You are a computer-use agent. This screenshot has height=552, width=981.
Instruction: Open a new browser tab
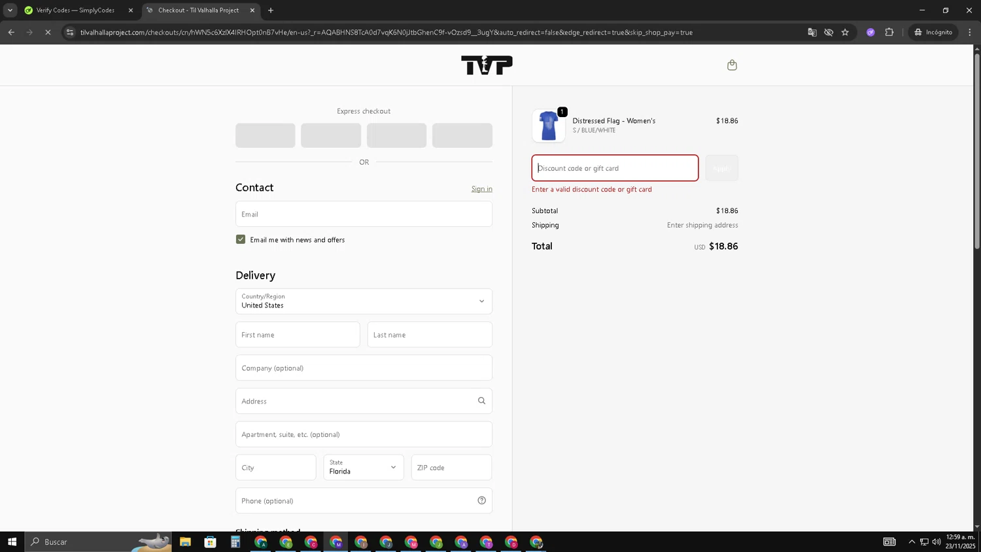(x=271, y=10)
